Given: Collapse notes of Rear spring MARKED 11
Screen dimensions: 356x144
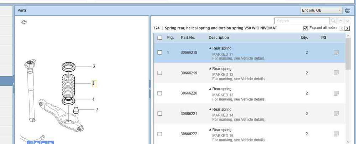Looking at the screenshot, I should pos(210,48).
